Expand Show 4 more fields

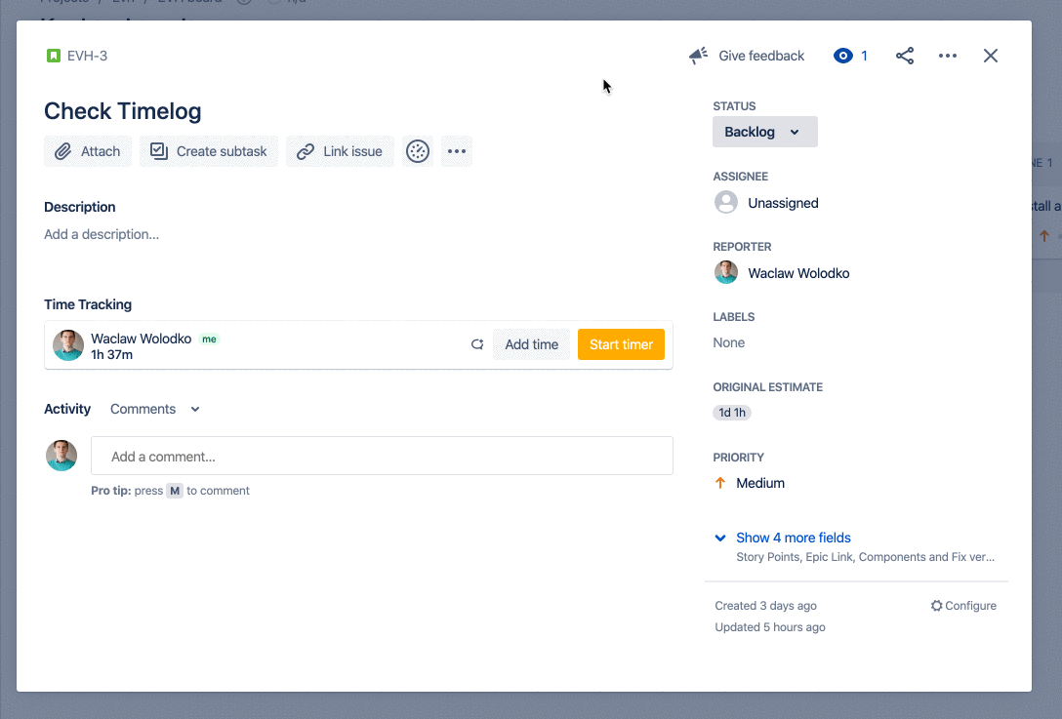(792, 538)
